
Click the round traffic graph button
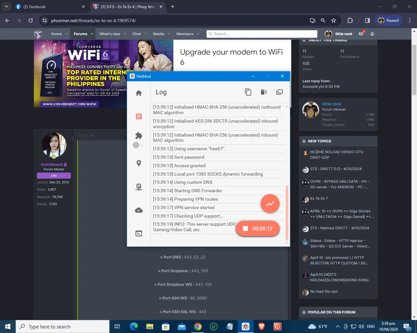[270, 204]
